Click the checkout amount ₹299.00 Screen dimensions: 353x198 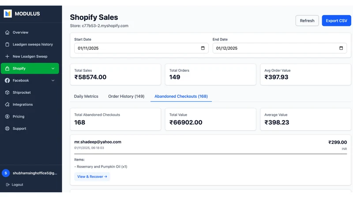(338, 142)
